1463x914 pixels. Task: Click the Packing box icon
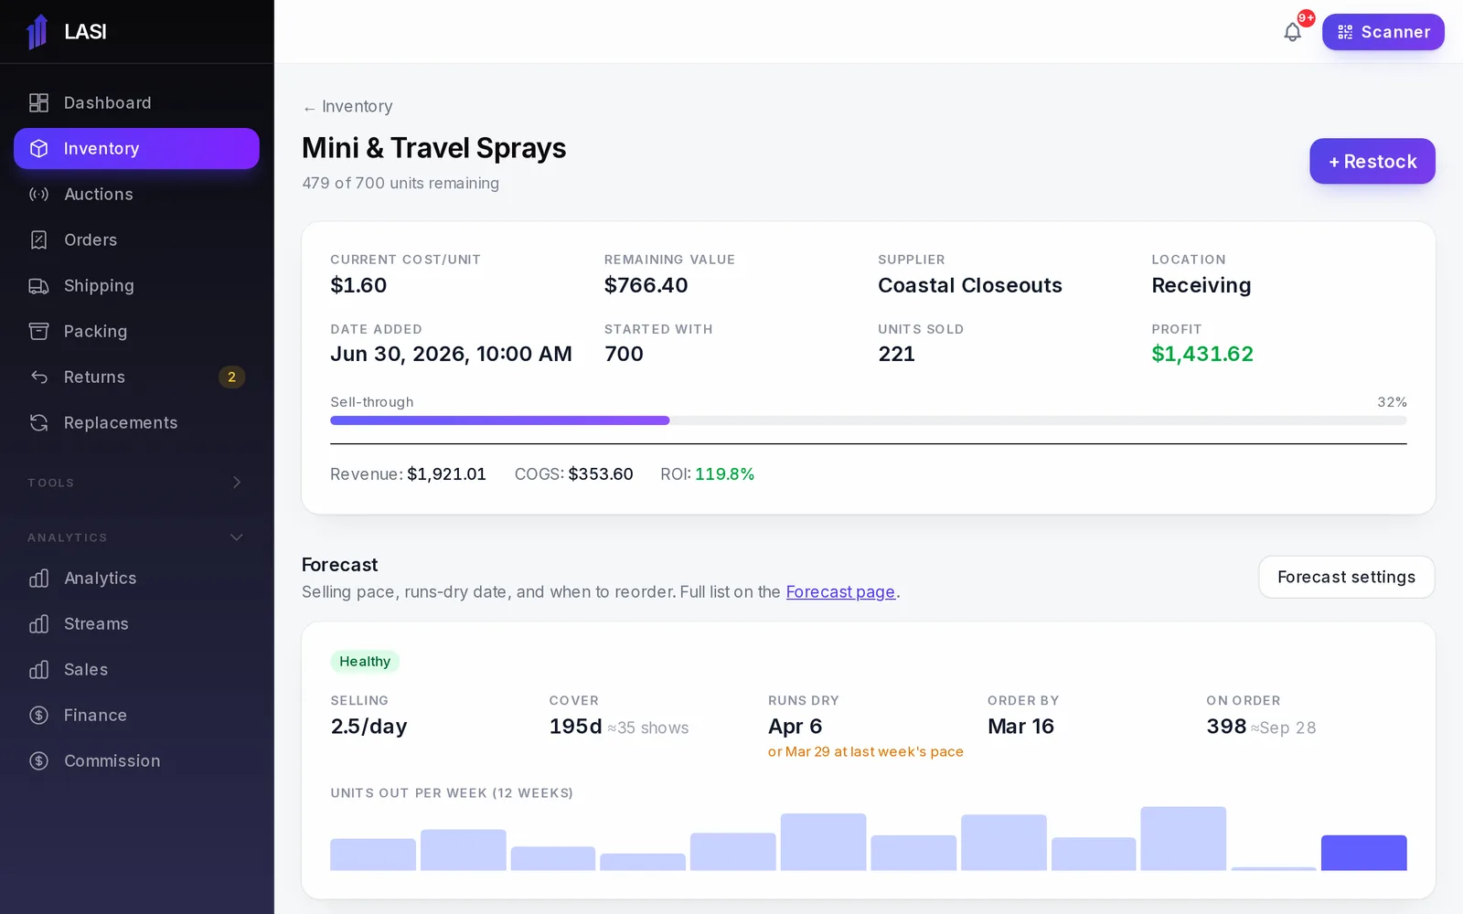click(x=38, y=332)
